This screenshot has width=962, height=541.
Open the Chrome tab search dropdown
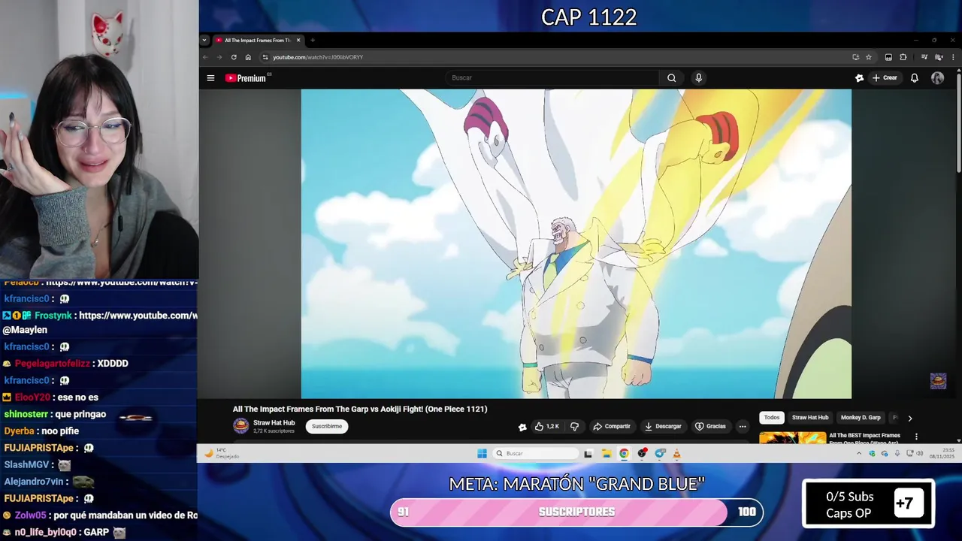tap(204, 41)
